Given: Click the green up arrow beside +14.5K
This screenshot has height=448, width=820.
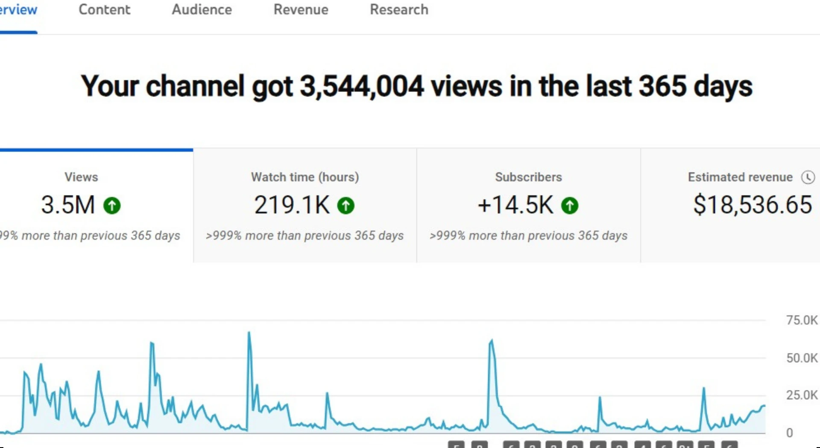Looking at the screenshot, I should point(569,206).
